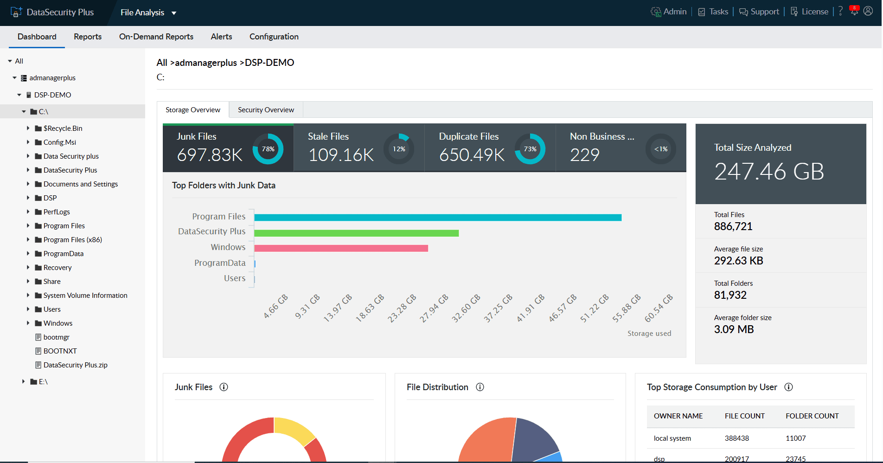This screenshot has width=883, height=463.
Task: Click the help question mark icon
Action: click(840, 11)
